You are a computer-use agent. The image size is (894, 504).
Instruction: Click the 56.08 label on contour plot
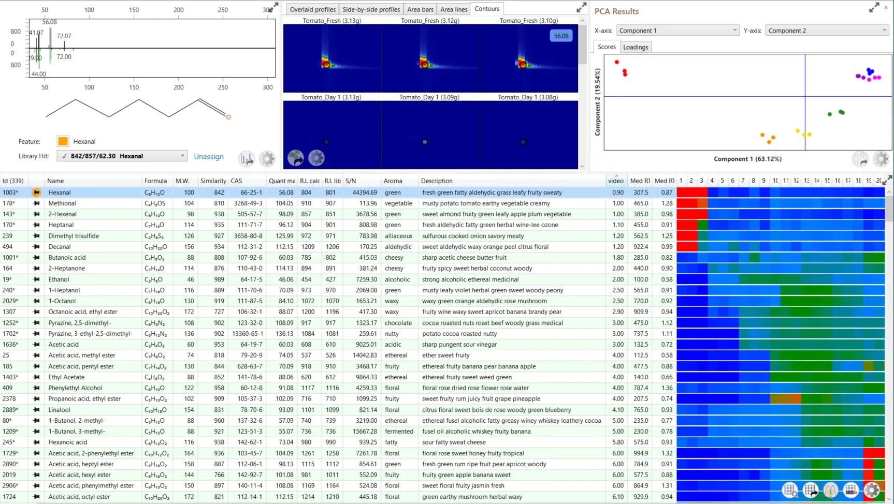(x=561, y=36)
